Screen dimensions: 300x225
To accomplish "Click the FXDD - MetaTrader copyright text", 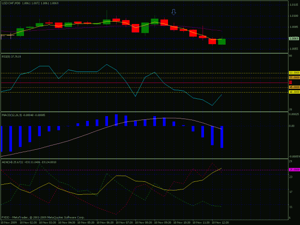I will click(x=43, y=217).
